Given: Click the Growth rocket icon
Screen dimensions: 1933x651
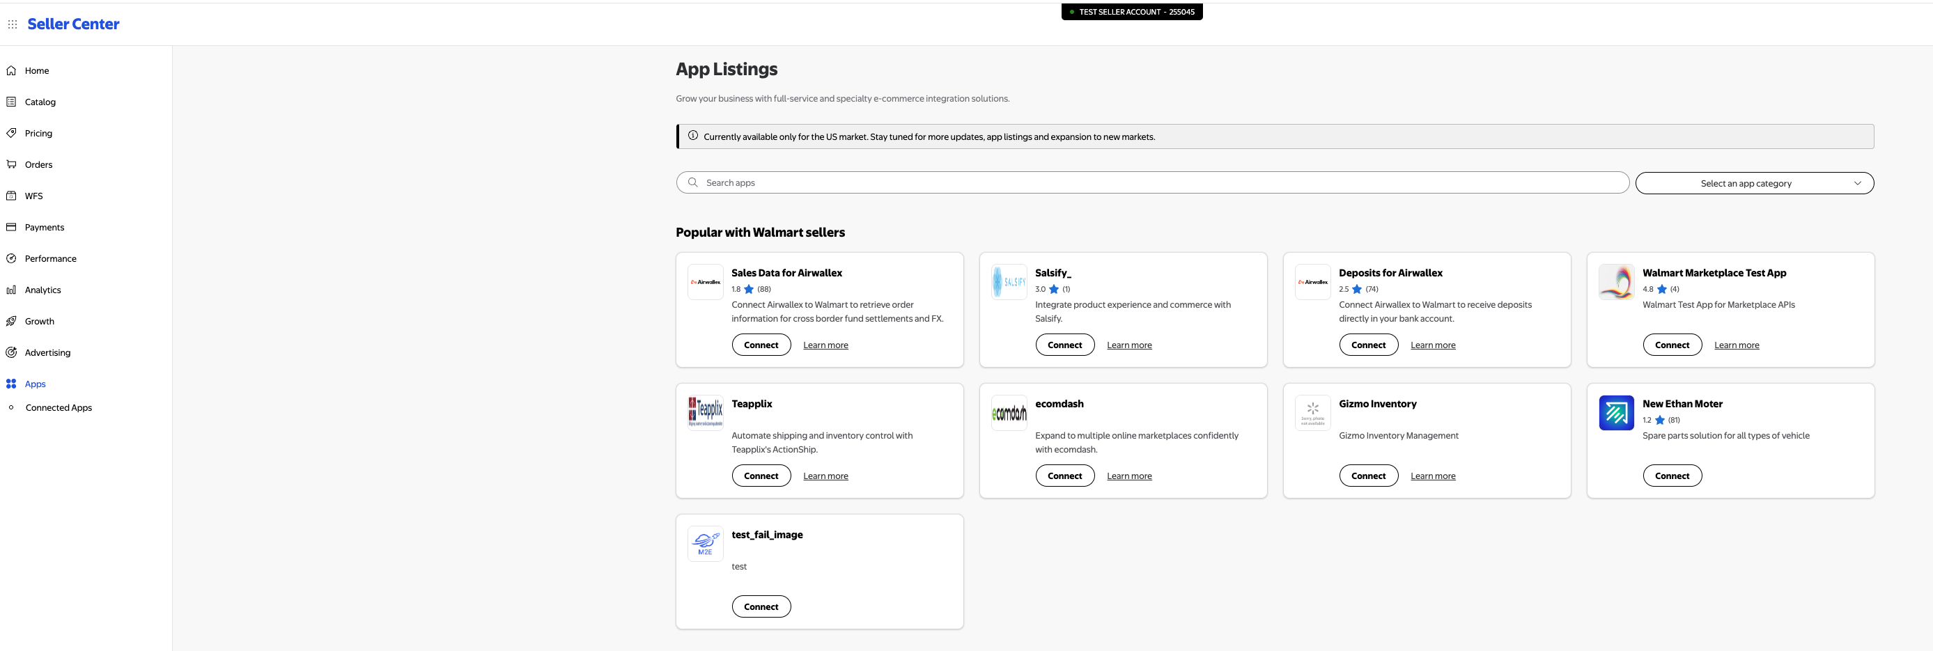Looking at the screenshot, I should coord(11,321).
